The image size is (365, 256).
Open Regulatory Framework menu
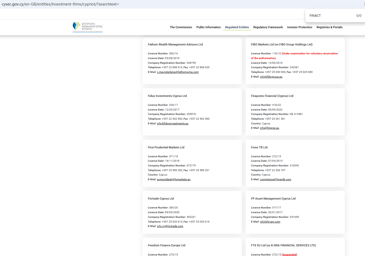click(268, 27)
